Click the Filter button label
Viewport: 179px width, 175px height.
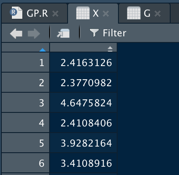(115, 33)
